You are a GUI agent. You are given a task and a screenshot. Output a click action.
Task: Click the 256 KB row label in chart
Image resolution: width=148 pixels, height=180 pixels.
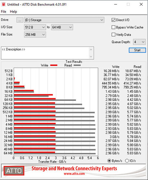point(8,108)
